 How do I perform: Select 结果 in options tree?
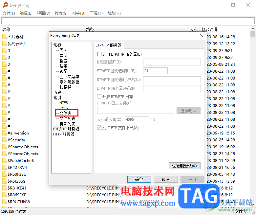pos(64,66)
